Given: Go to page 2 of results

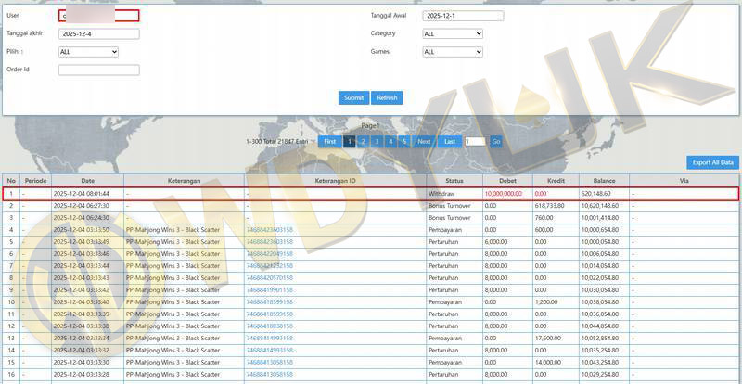Looking at the screenshot, I should (x=363, y=141).
